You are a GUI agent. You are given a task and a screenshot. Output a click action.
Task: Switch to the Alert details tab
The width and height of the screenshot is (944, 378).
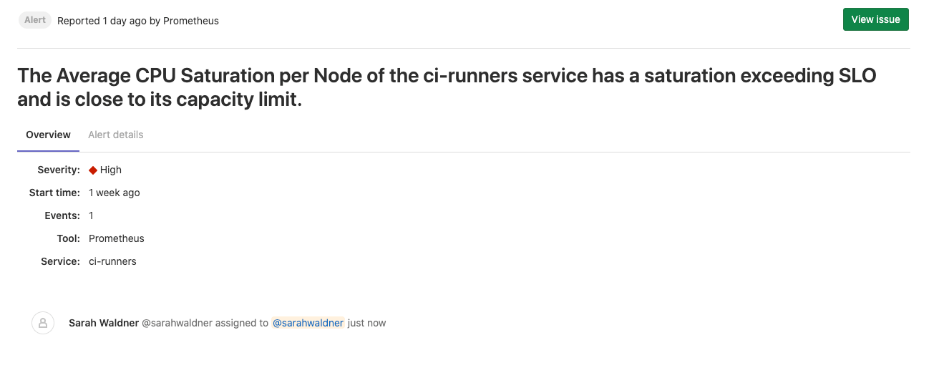click(115, 135)
